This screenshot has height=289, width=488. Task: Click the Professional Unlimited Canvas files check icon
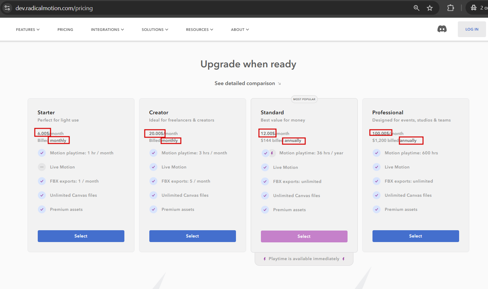coord(376,195)
